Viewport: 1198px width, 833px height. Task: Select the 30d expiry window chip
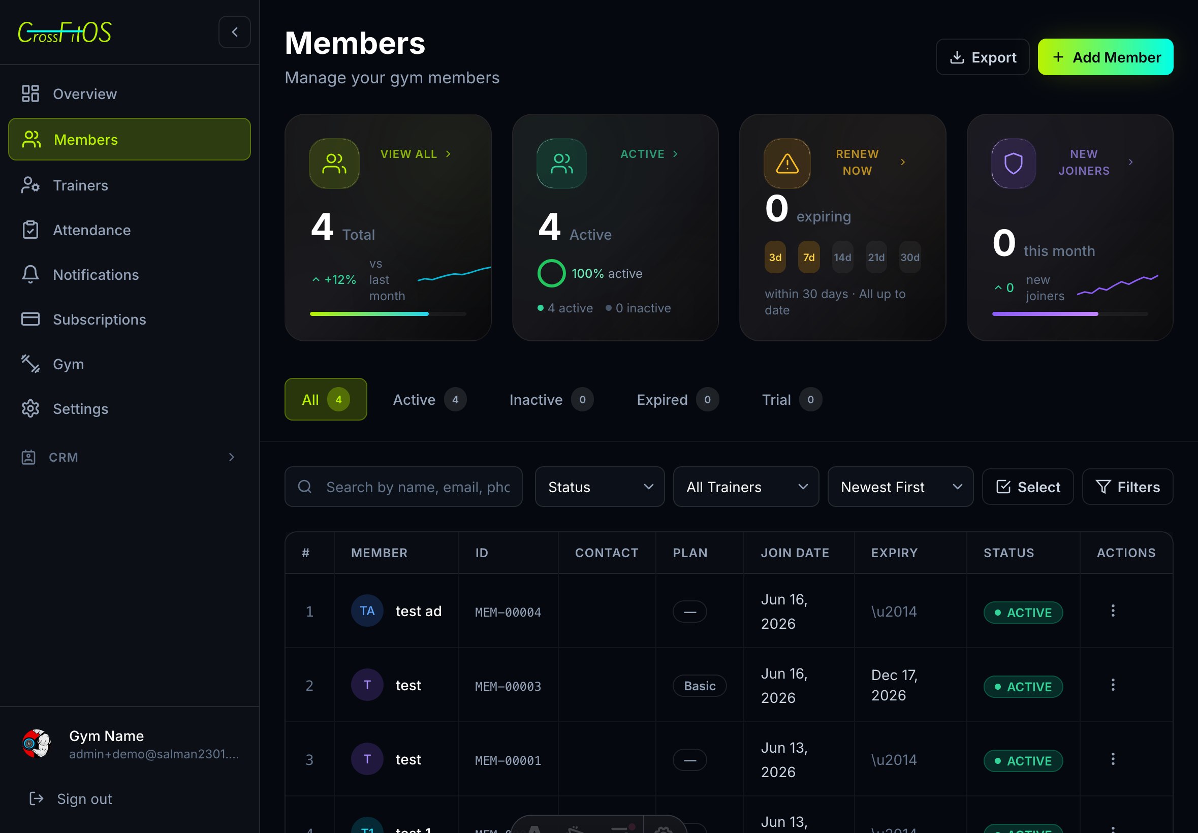[x=910, y=257]
